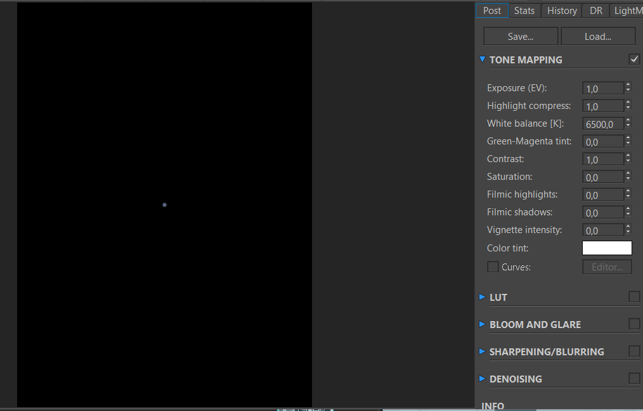643x411 pixels.
Task: Increase Filmic highlights with up arrow
Action: tap(628, 191)
